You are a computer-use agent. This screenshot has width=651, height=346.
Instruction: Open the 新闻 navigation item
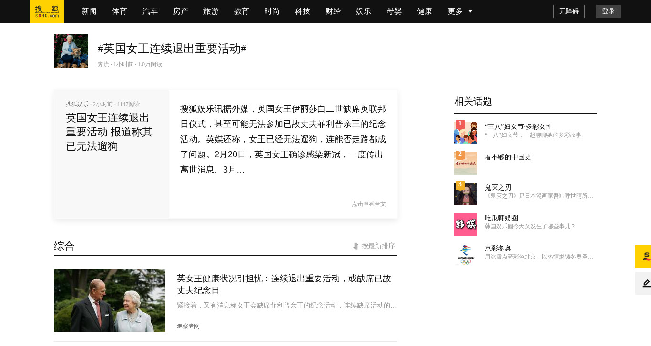tap(89, 11)
